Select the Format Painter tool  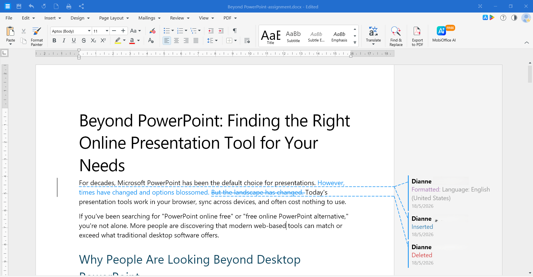coord(37,36)
